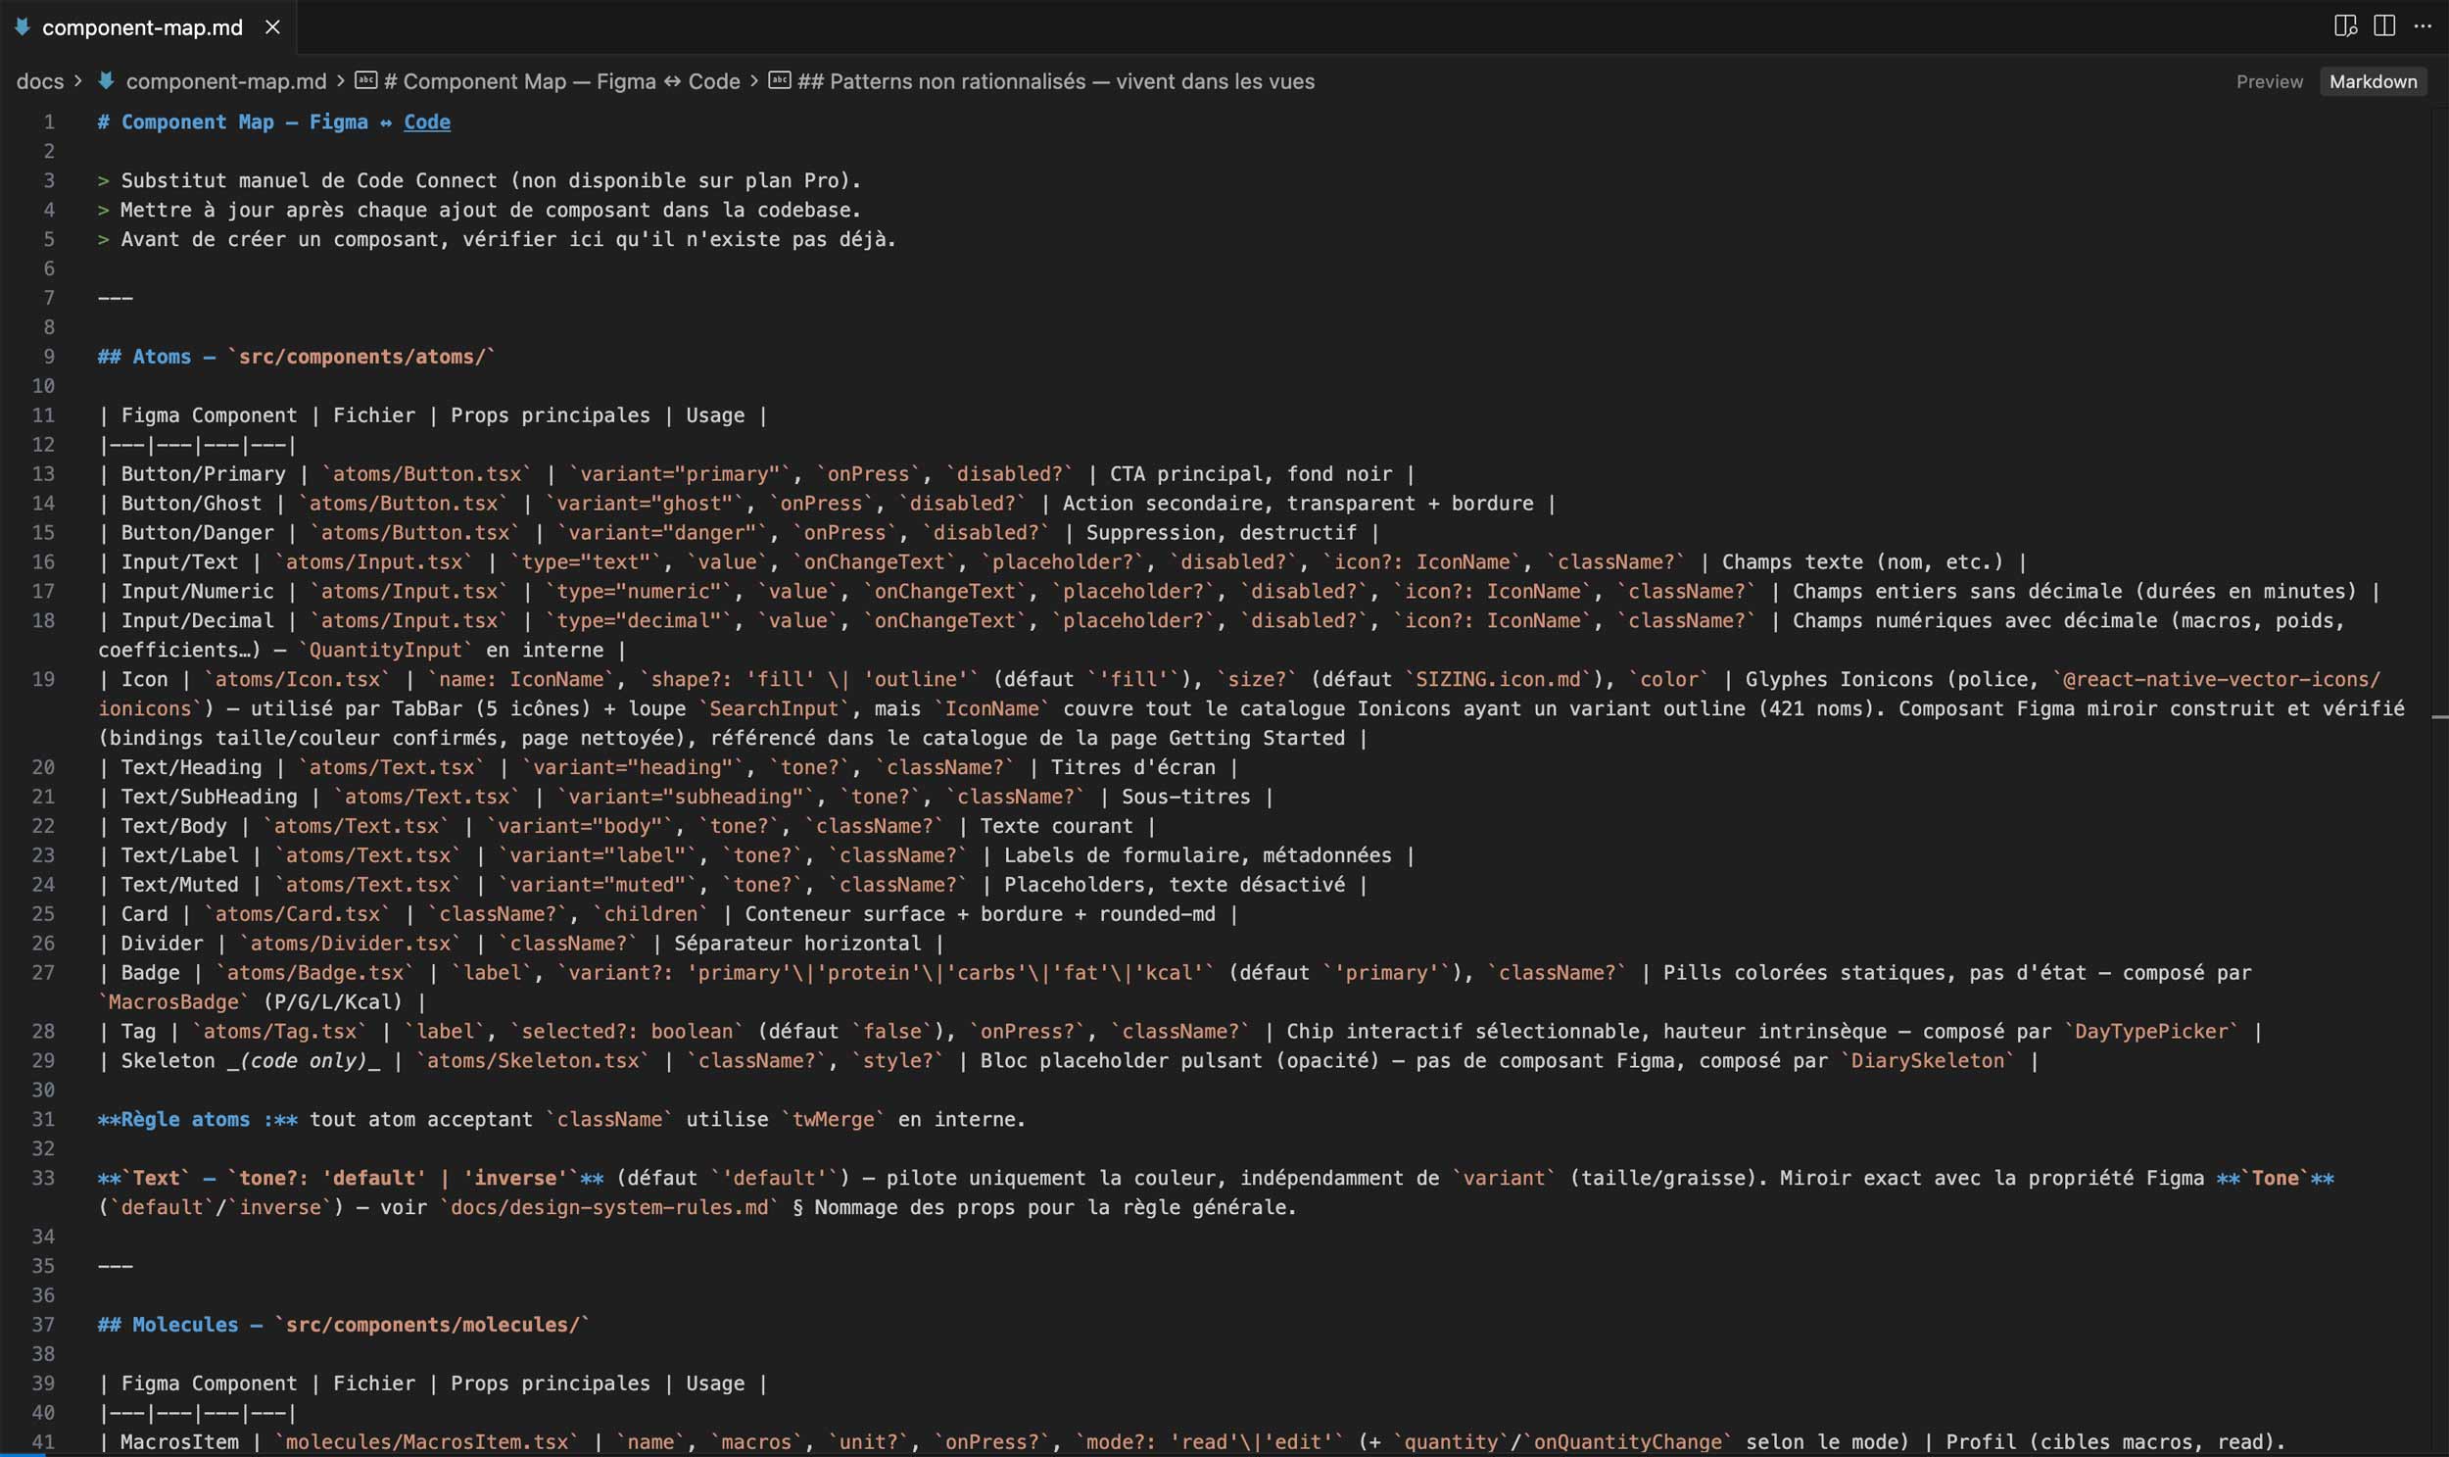Place cursor on '## Atoms' heading line
Viewport: 2449px width, 1457px height.
tap(296, 357)
